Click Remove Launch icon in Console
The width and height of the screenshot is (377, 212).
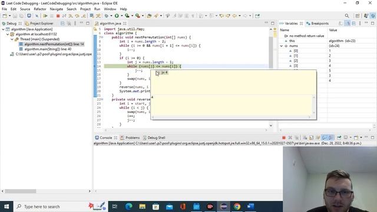[290, 138]
